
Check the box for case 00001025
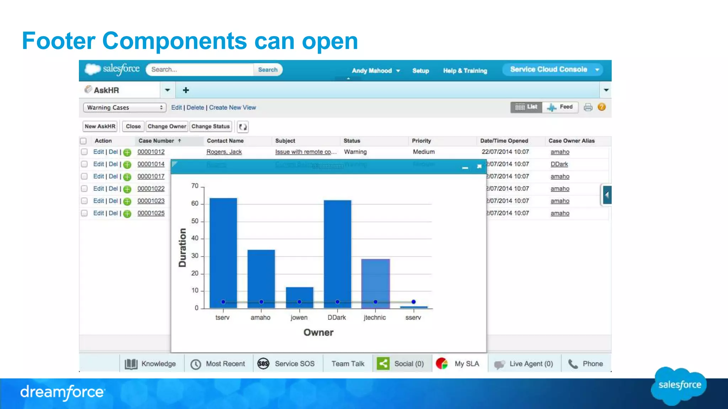pyautogui.click(x=84, y=213)
